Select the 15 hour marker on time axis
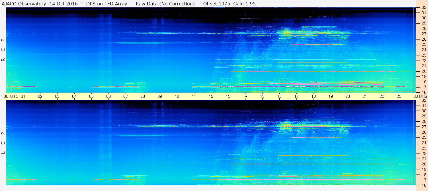 coord(262,96)
